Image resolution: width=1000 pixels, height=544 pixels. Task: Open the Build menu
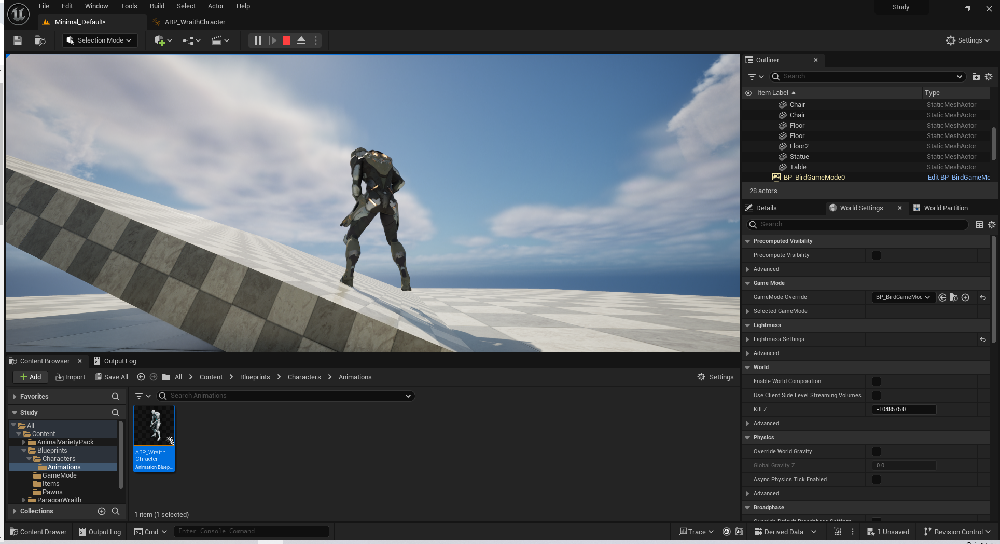[157, 6]
